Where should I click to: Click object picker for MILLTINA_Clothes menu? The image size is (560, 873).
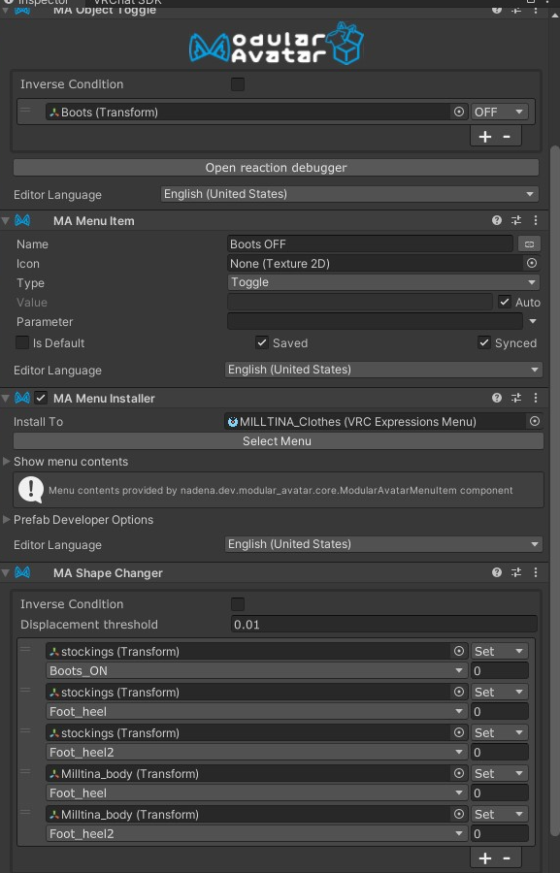click(535, 422)
